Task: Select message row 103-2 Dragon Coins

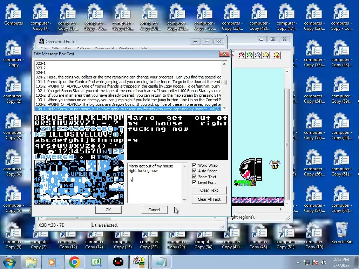Action: [128, 104]
